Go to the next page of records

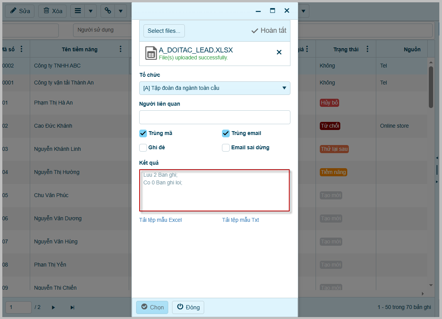coord(53,307)
